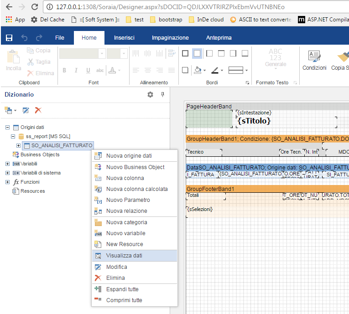The height and width of the screenshot is (314, 349).
Task: Redo the last undone action
Action: [39, 38]
